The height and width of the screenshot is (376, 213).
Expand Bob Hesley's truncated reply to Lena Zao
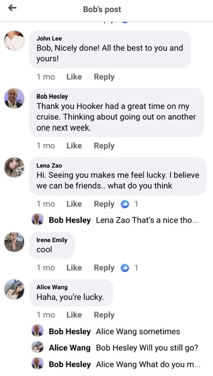(115, 220)
